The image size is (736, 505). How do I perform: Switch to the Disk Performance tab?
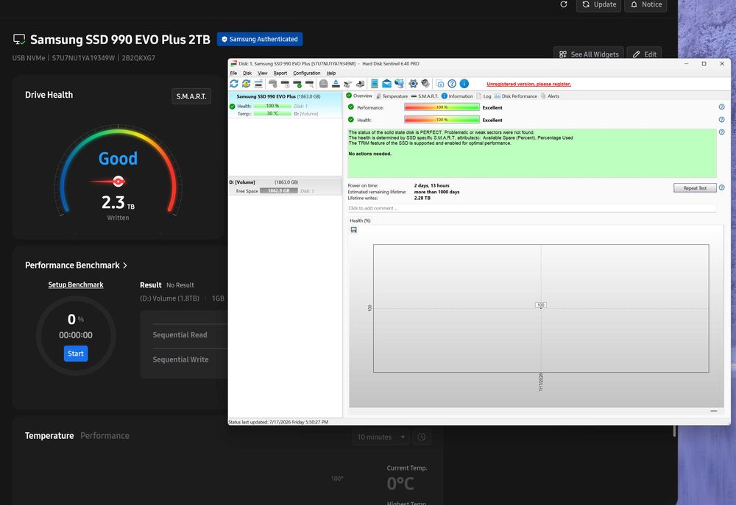pos(515,96)
